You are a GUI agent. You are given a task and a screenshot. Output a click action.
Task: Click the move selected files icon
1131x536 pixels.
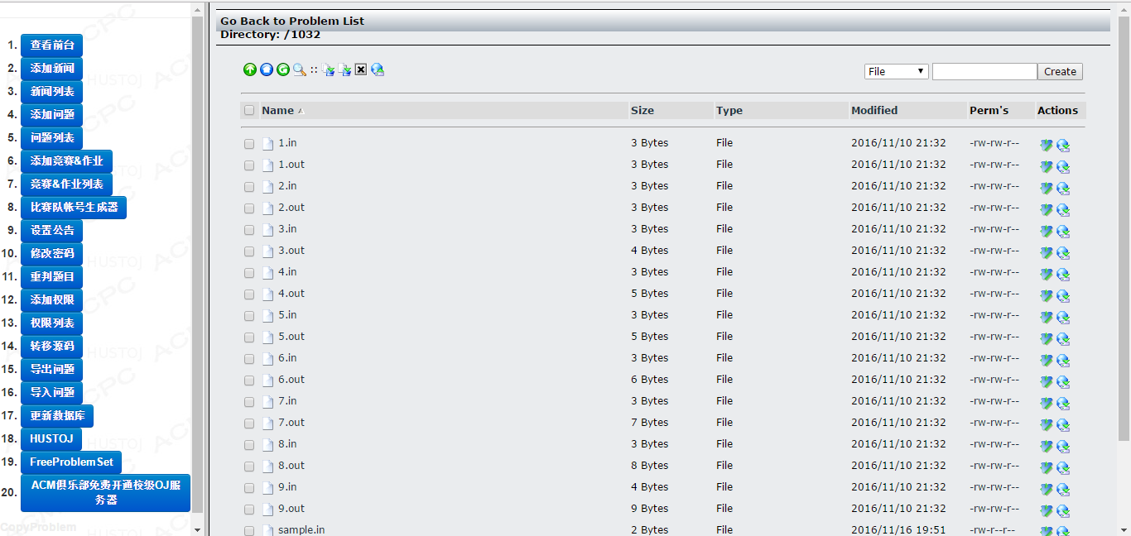(344, 70)
